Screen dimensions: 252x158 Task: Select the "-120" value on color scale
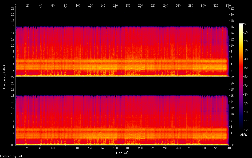(x=246, y=130)
